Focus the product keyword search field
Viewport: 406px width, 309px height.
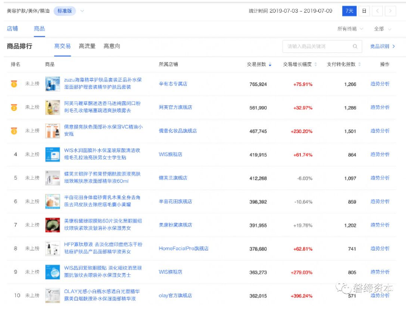pos(322,46)
